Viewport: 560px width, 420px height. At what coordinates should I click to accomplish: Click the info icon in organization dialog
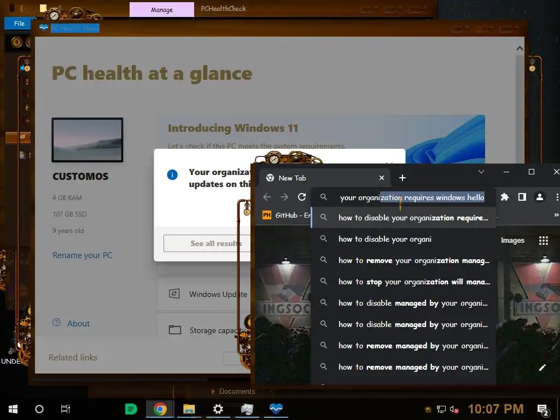(x=172, y=174)
